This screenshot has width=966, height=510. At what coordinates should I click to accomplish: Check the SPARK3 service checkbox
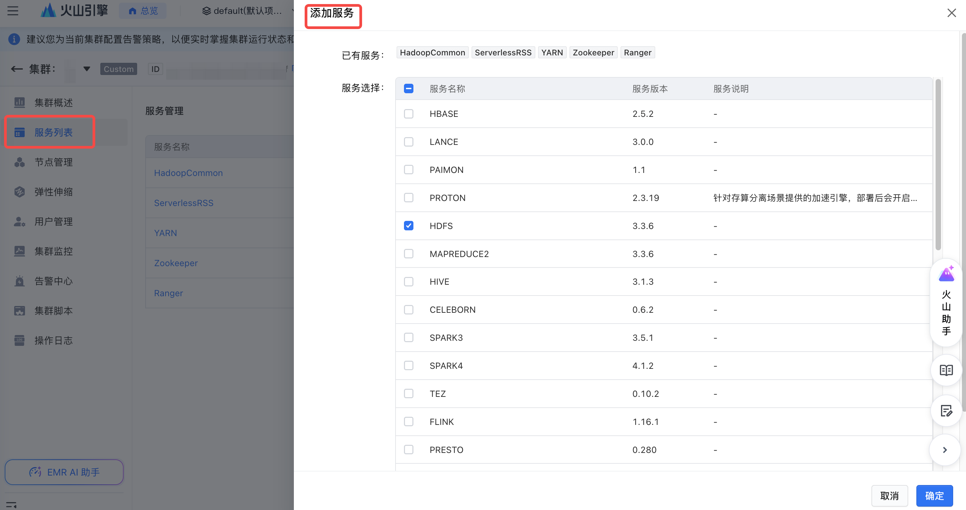coord(409,337)
